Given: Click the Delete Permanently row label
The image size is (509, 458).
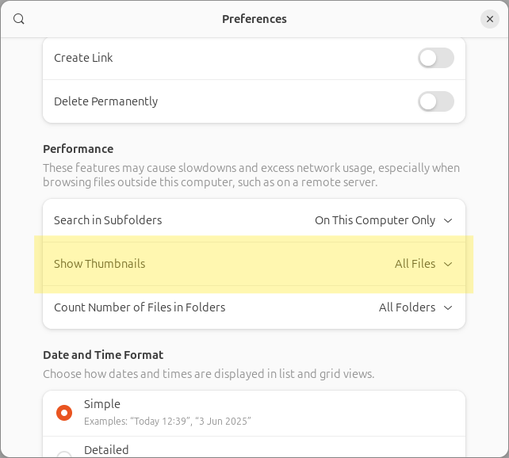Looking at the screenshot, I should 105,101.
